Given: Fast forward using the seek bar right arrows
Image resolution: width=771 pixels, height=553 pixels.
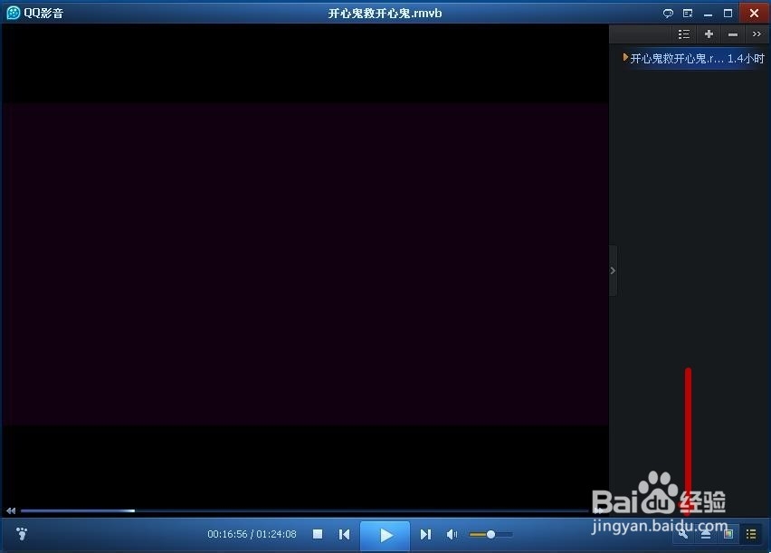Looking at the screenshot, I should coord(598,510).
